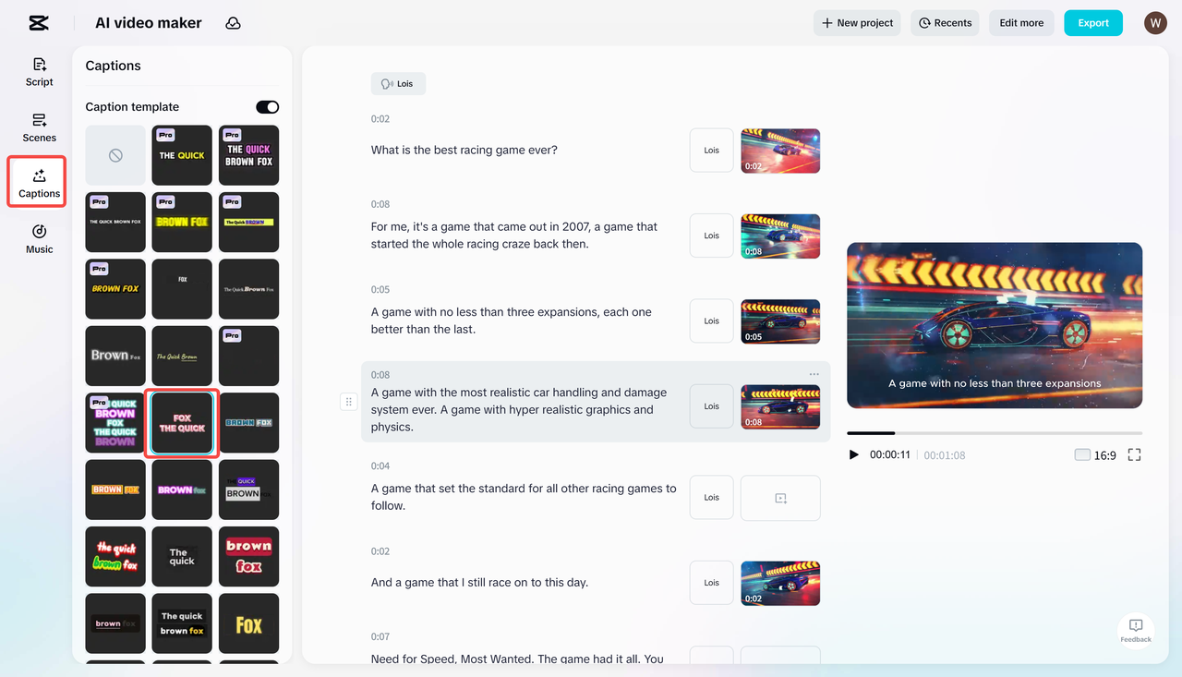Screen dimensions: 1182x677
Task: Open 16:9 aspect ratio selector
Action: point(1095,455)
